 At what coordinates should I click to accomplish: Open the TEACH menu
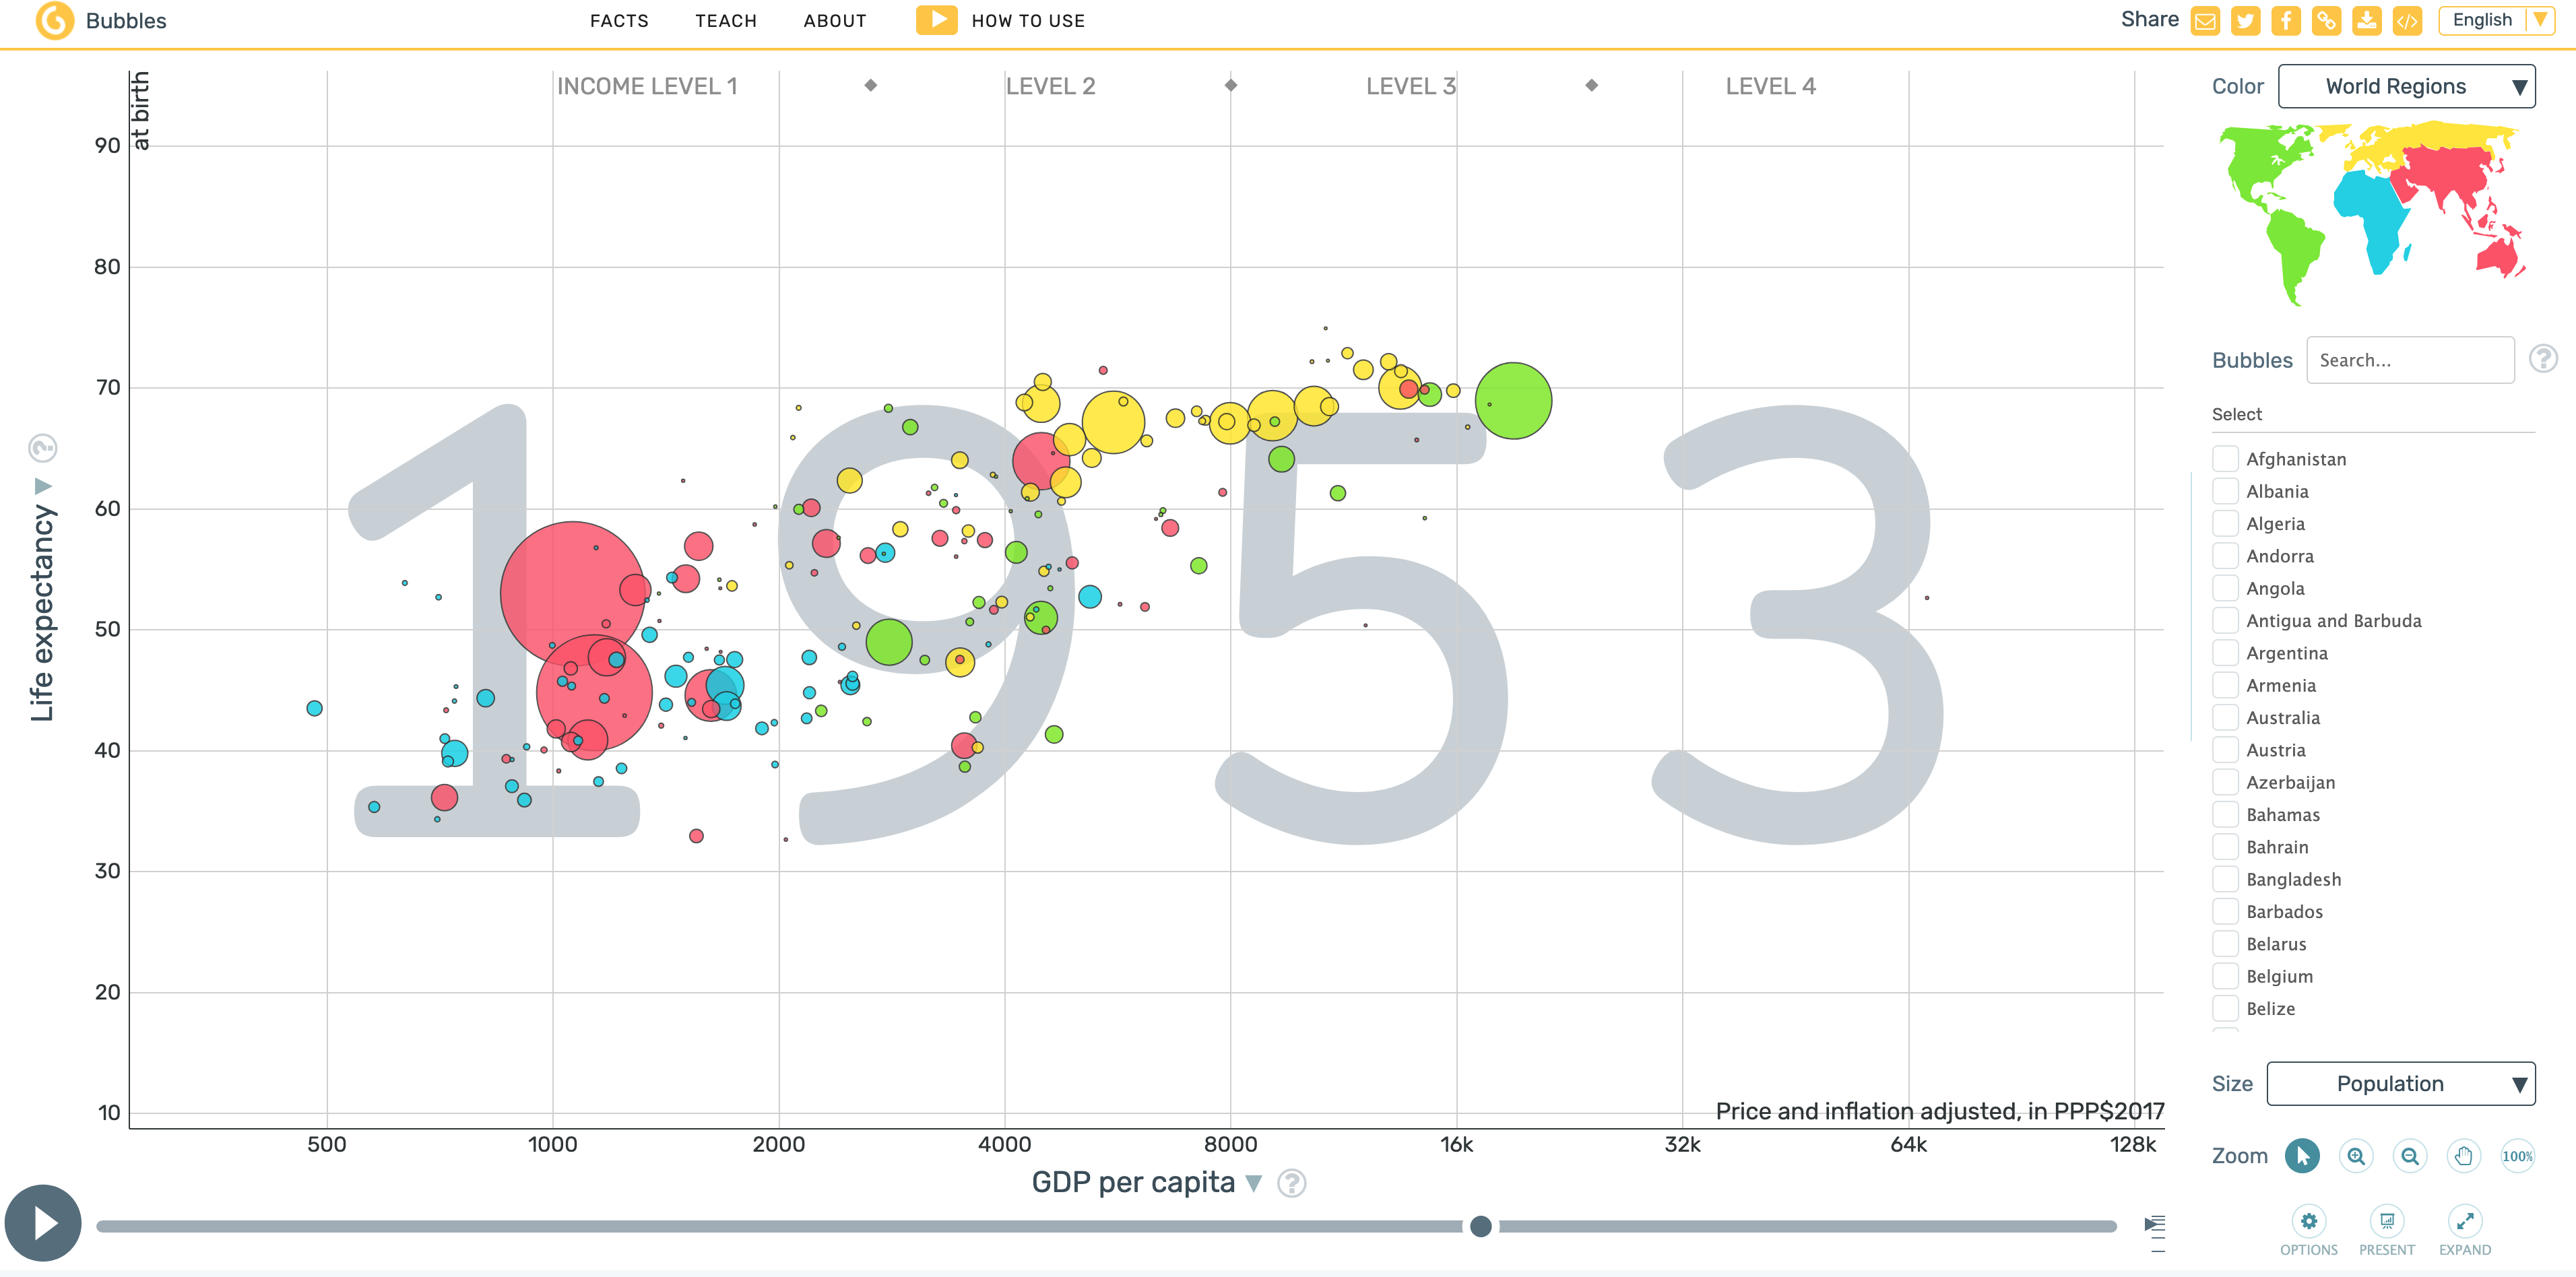point(726,21)
